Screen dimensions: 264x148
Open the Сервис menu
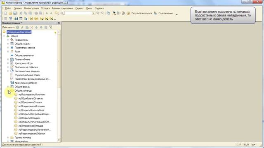click(x=79, y=8)
